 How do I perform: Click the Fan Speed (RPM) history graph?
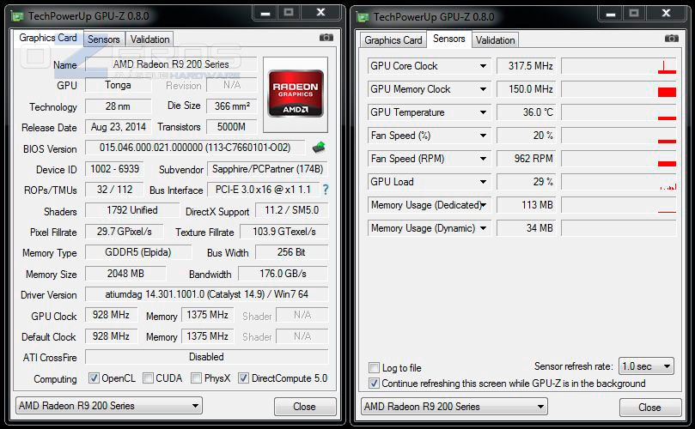619,159
